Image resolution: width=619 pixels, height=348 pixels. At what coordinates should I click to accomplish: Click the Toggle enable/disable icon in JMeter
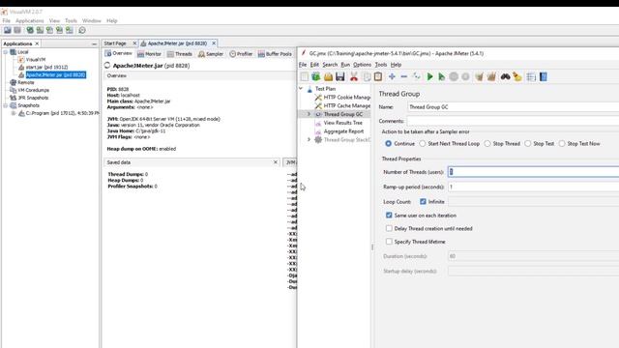tap(417, 77)
